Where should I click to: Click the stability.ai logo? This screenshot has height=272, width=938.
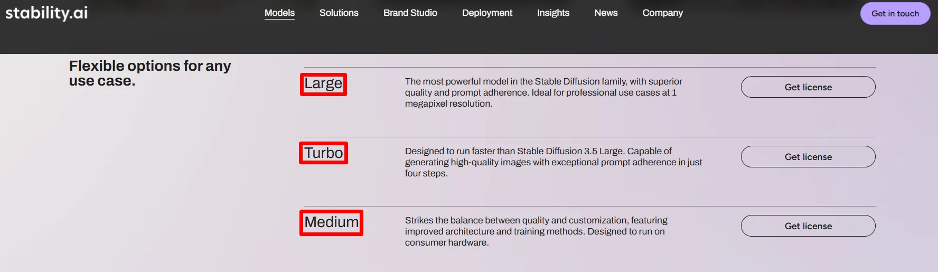click(46, 13)
